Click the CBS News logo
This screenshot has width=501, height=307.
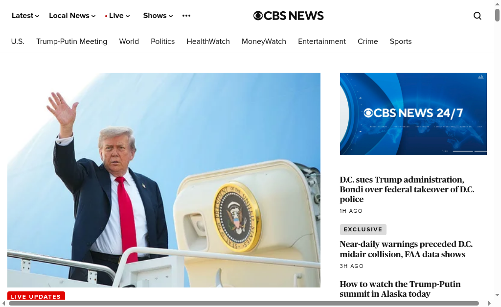pyautogui.click(x=288, y=16)
